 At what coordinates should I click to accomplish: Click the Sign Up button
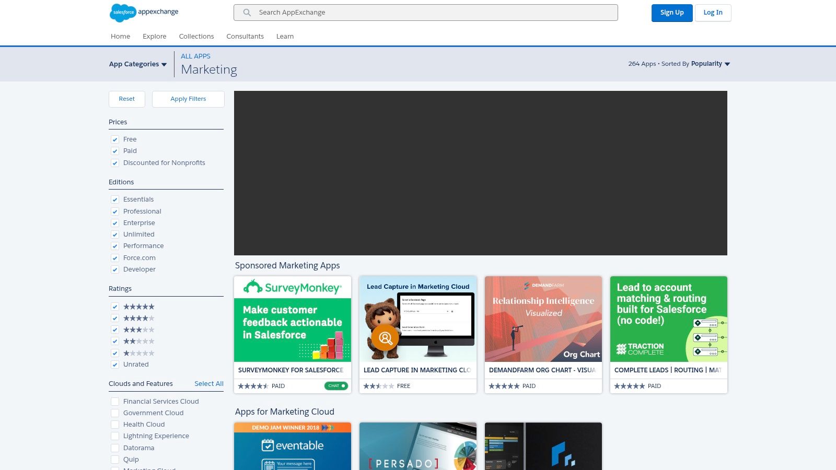pyautogui.click(x=672, y=13)
